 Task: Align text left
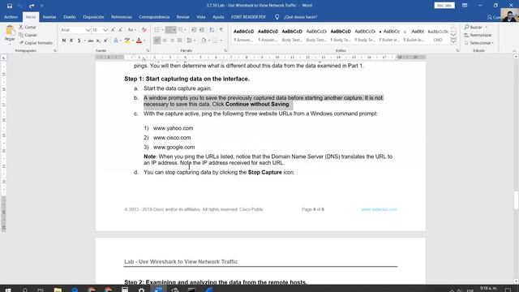157,41
